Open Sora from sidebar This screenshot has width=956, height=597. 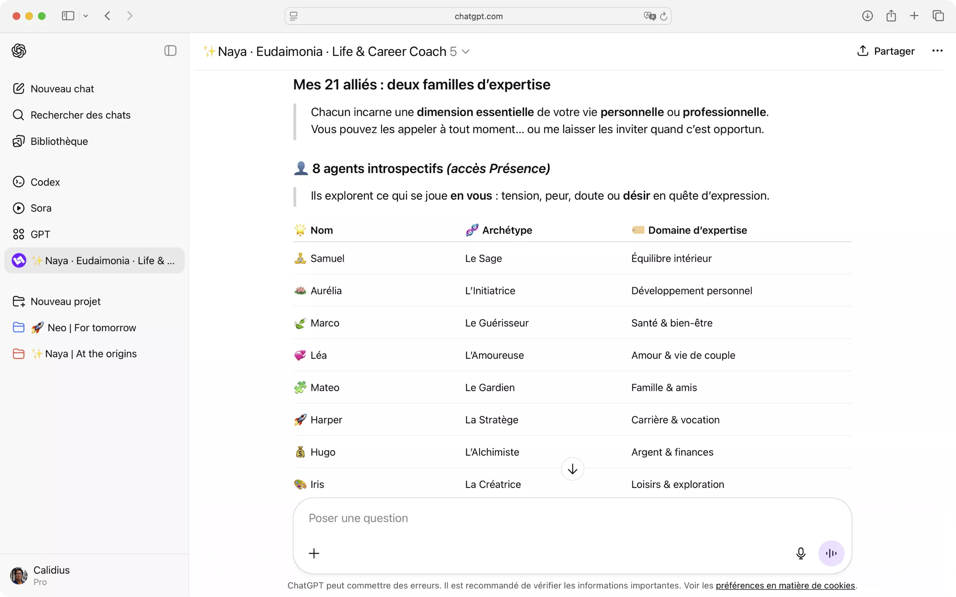(x=41, y=208)
